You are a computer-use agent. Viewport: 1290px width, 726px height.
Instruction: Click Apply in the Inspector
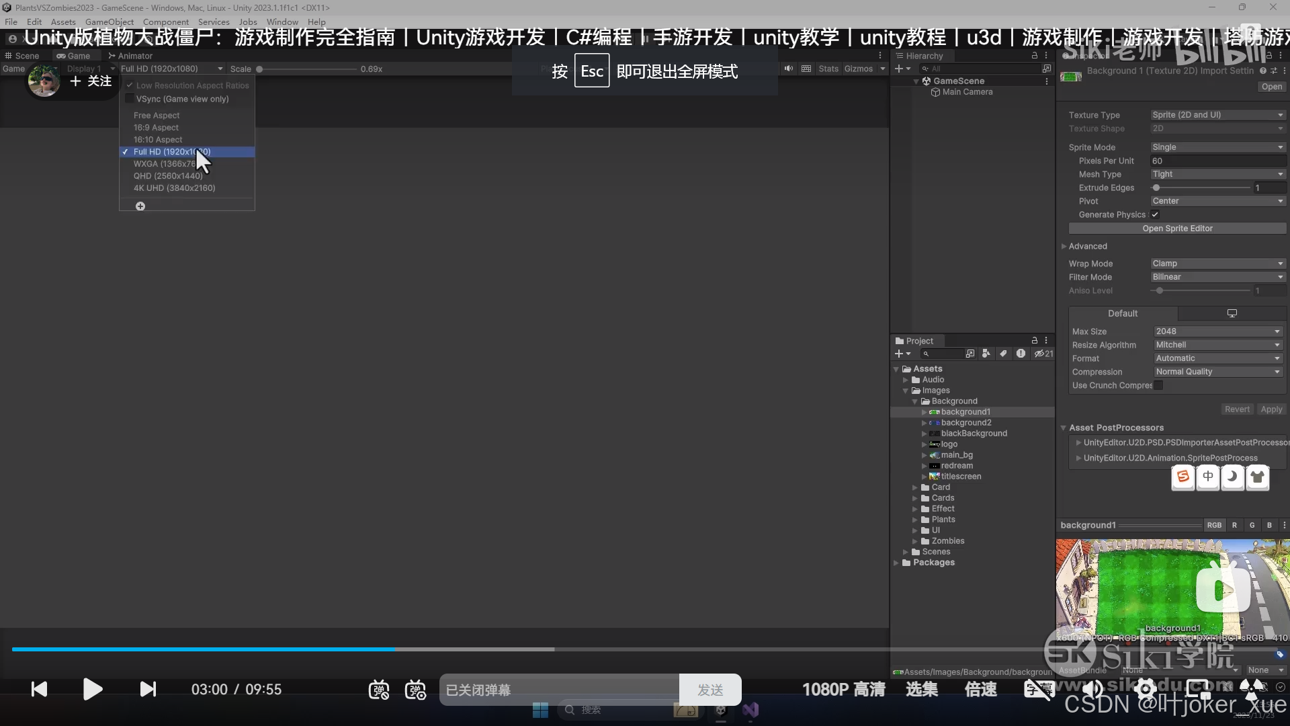tap(1272, 409)
